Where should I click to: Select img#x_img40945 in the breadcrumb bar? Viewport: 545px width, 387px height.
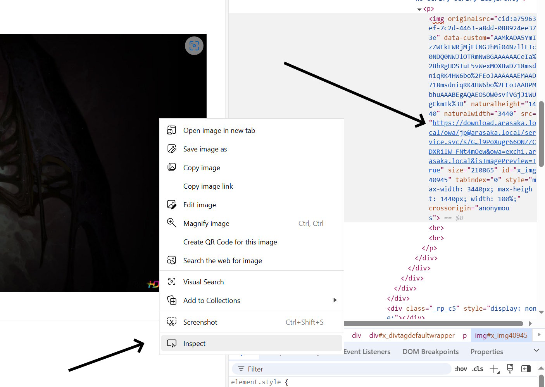pyautogui.click(x=501, y=335)
